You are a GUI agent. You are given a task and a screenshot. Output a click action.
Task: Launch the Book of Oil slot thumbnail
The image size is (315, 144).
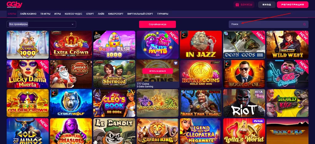tap(244, 74)
